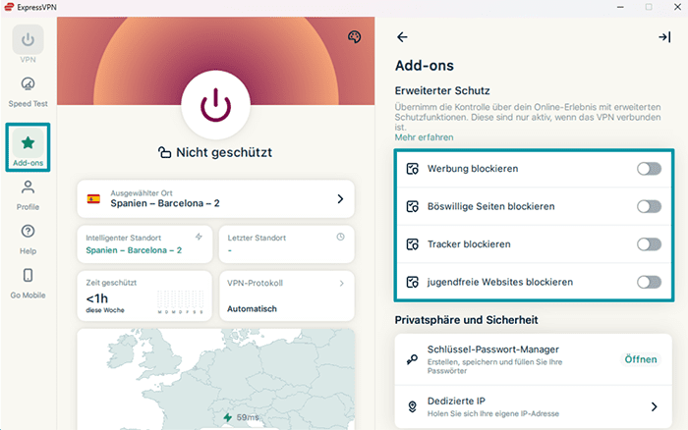Image resolution: width=688 pixels, height=430 pixels.
Task: Open the Help question mark icon
Action: coord(28,238)
